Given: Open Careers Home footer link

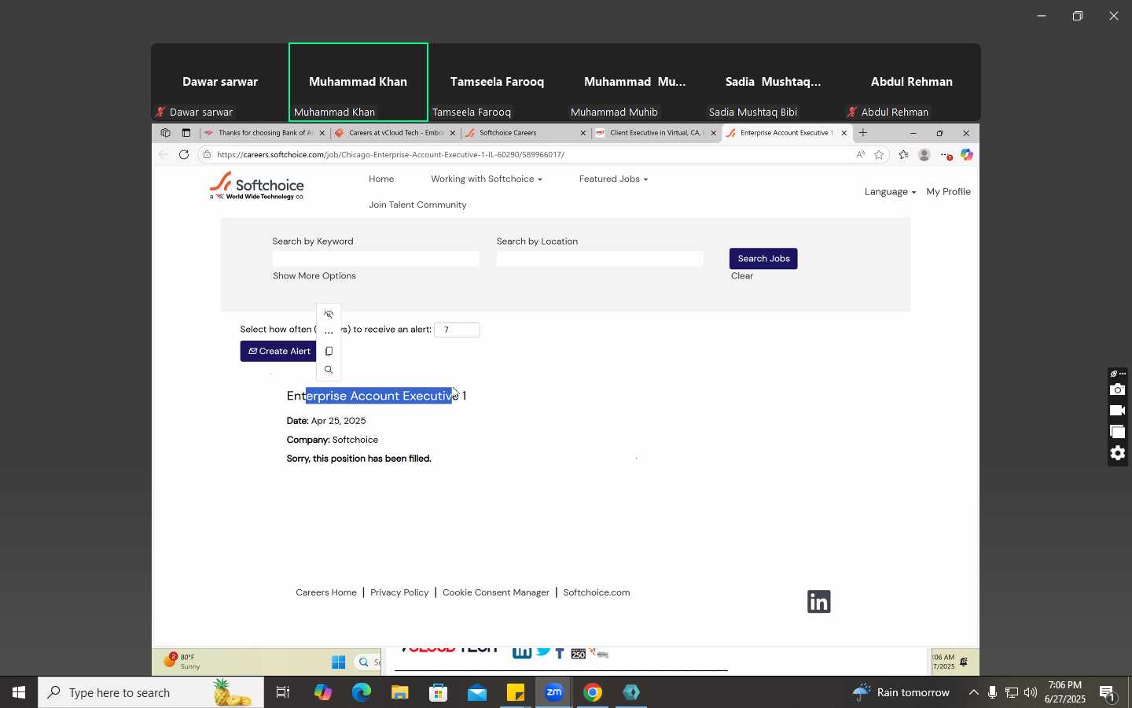Looking at the screenshot, I should pyautogui.click(x=326, y=593).
